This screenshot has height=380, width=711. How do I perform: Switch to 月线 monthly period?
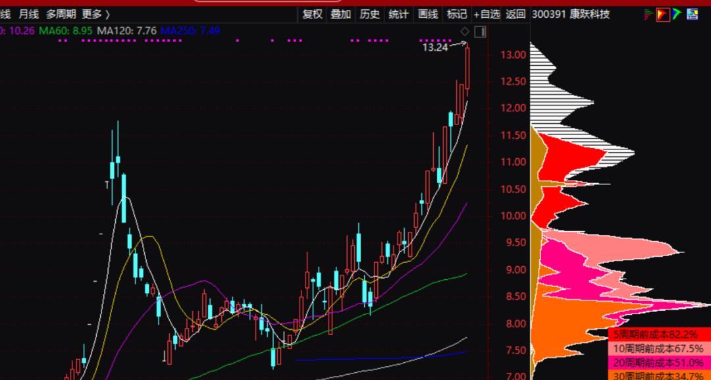coord(28,14)
